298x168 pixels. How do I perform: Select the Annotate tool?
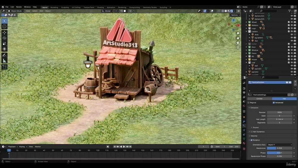pyautogui.click(x=4, y=55)
